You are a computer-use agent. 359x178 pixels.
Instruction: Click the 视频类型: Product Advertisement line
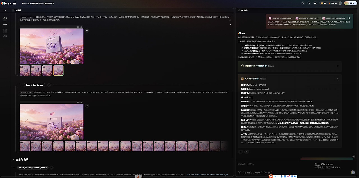(x=256, y=89)
